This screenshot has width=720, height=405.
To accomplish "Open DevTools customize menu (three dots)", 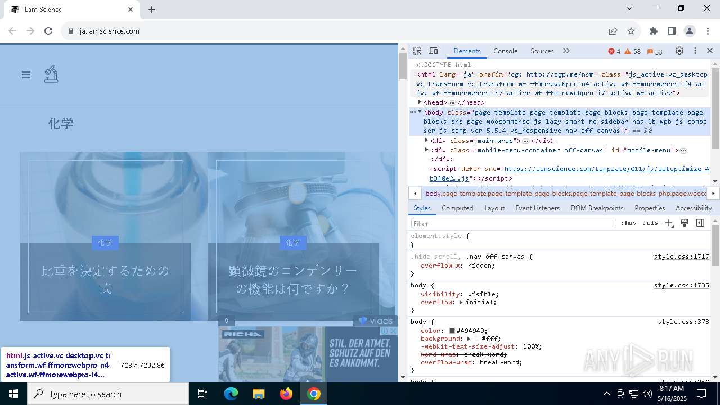I will point(695,51).
